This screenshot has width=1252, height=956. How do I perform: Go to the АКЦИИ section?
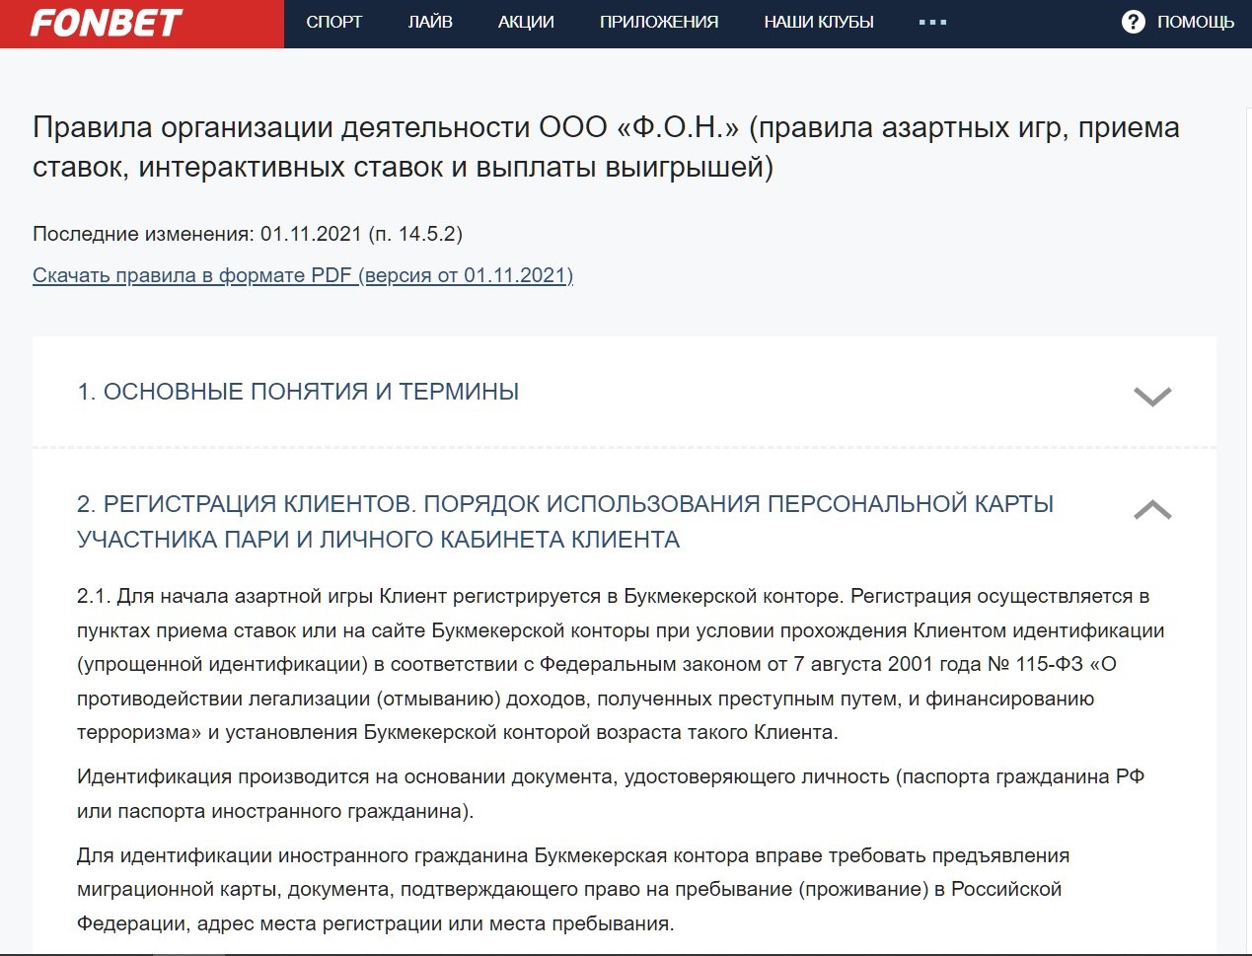526,22
